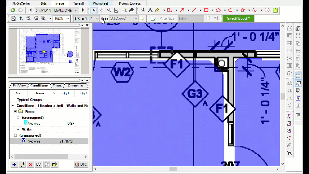Switch to the Worksheet tab

(x=100, y=3)
